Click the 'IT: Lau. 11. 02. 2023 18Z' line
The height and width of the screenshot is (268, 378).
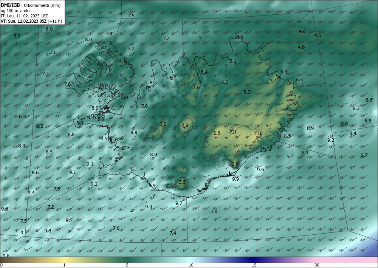click(x=24, y=16)
